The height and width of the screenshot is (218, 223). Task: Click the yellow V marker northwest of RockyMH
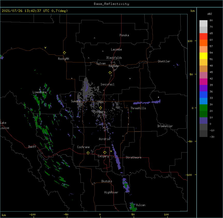(x=45, y=48)
